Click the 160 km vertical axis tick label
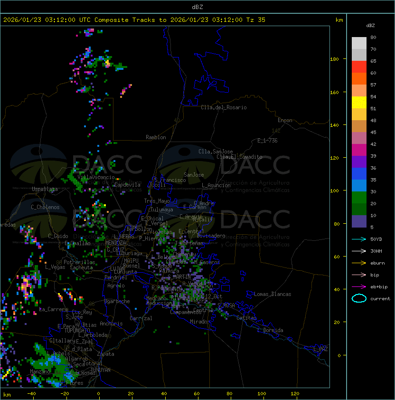The width and height of the screenshot is (395, 400). pyautogui.click(x=334, y=92)
